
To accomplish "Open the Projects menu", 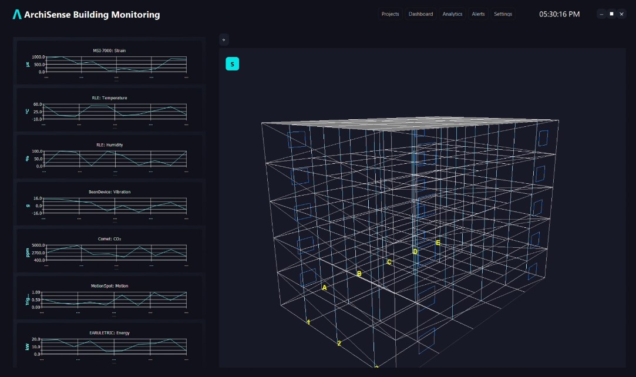I will 390,14.
